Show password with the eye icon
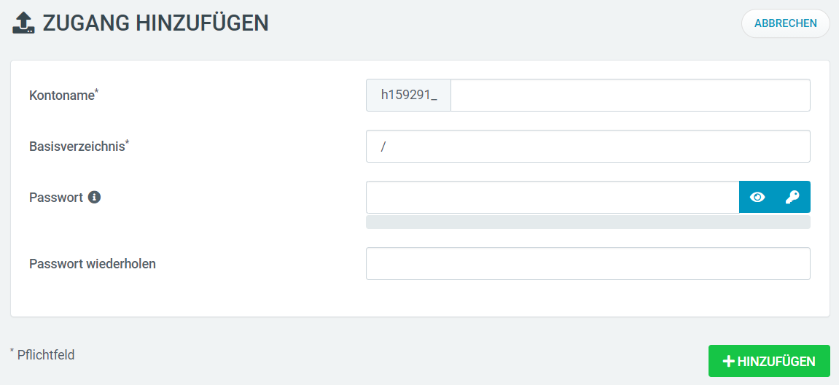 tap(757, 197)
